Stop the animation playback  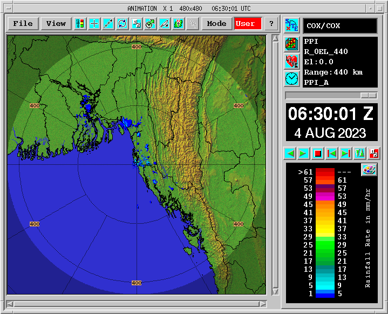(317, 153)
